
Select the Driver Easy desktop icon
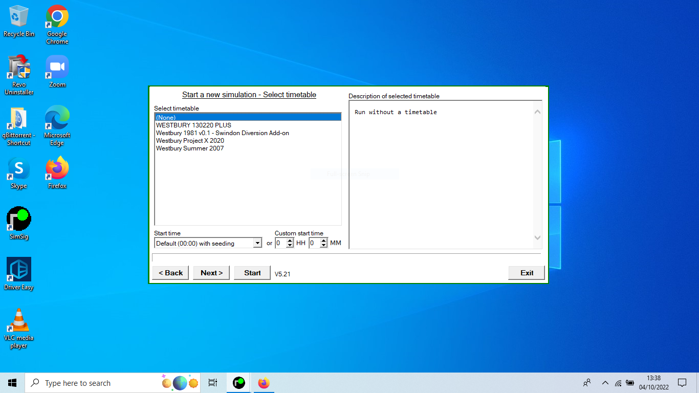coord(19,274)
